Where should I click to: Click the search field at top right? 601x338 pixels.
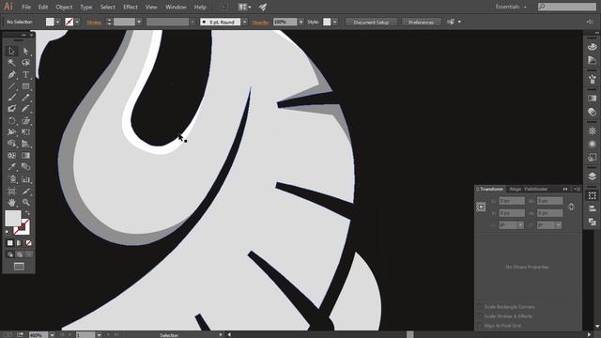(567, 7)
